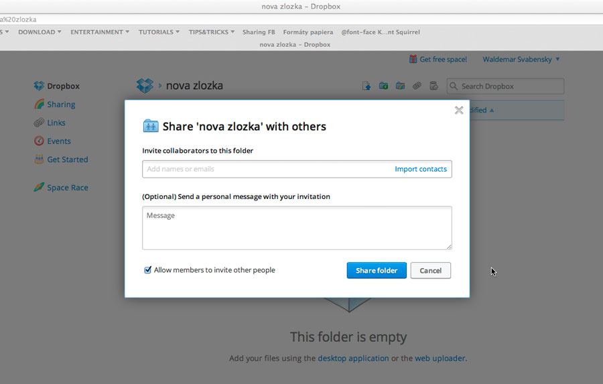Open Links in the sidebar
This screenshot has height=384, width=603.
click(x=56, y=123)
